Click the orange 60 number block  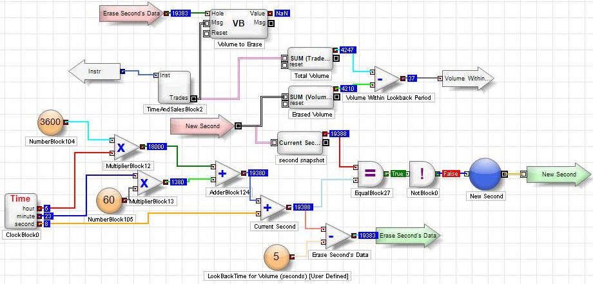(109, 200)
